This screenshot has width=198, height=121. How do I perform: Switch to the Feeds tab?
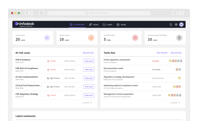(x=94, y=25)
